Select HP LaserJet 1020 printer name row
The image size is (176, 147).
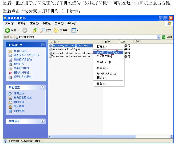click(73, 46)
